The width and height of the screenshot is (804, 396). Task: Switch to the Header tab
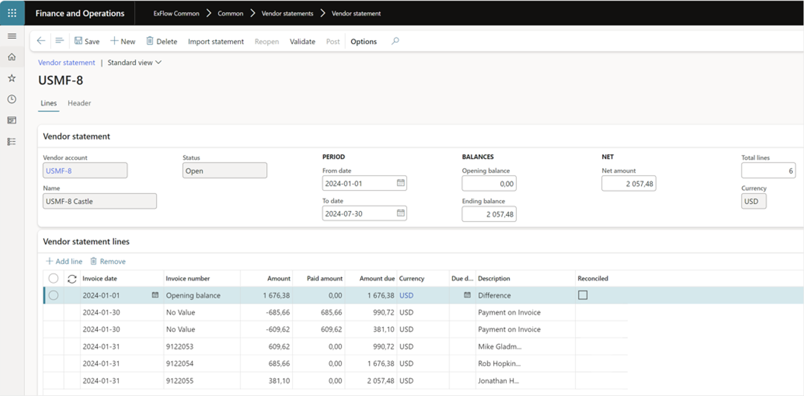[x=79, y=103]
